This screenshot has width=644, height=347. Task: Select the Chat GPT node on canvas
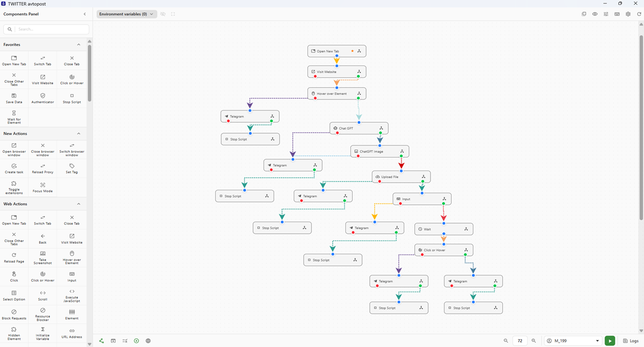coord(359,128)
